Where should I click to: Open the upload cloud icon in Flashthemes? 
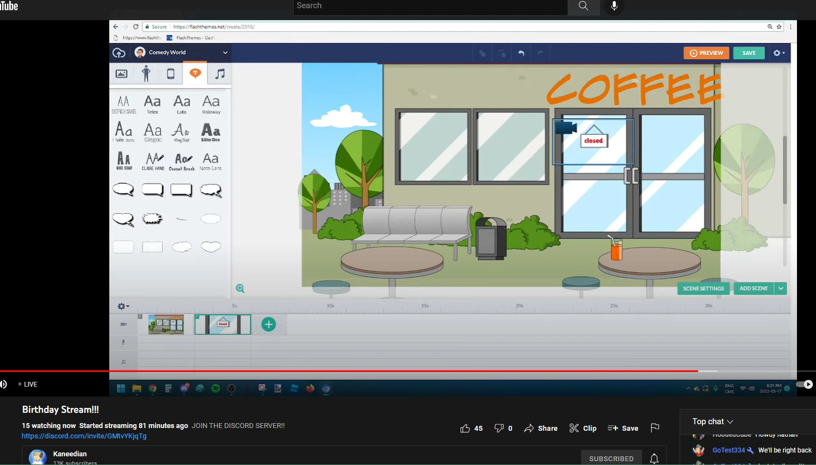[119, 53]
